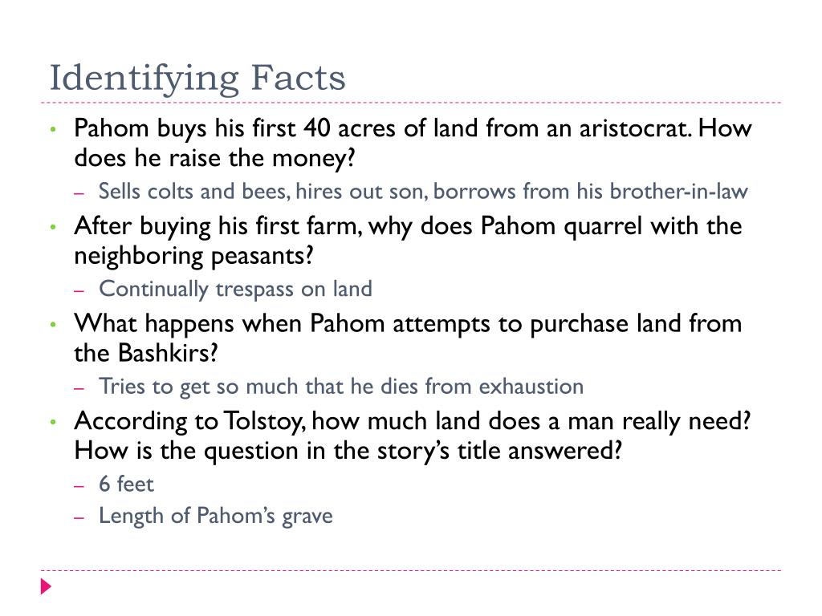The image size is (822, 616).
Task: Click the green bullet before 'What happens when Pahom'
Action: [53, 324]
